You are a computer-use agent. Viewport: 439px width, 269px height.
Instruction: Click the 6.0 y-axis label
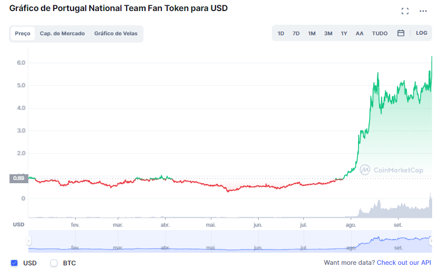click(x=21, y=63)
